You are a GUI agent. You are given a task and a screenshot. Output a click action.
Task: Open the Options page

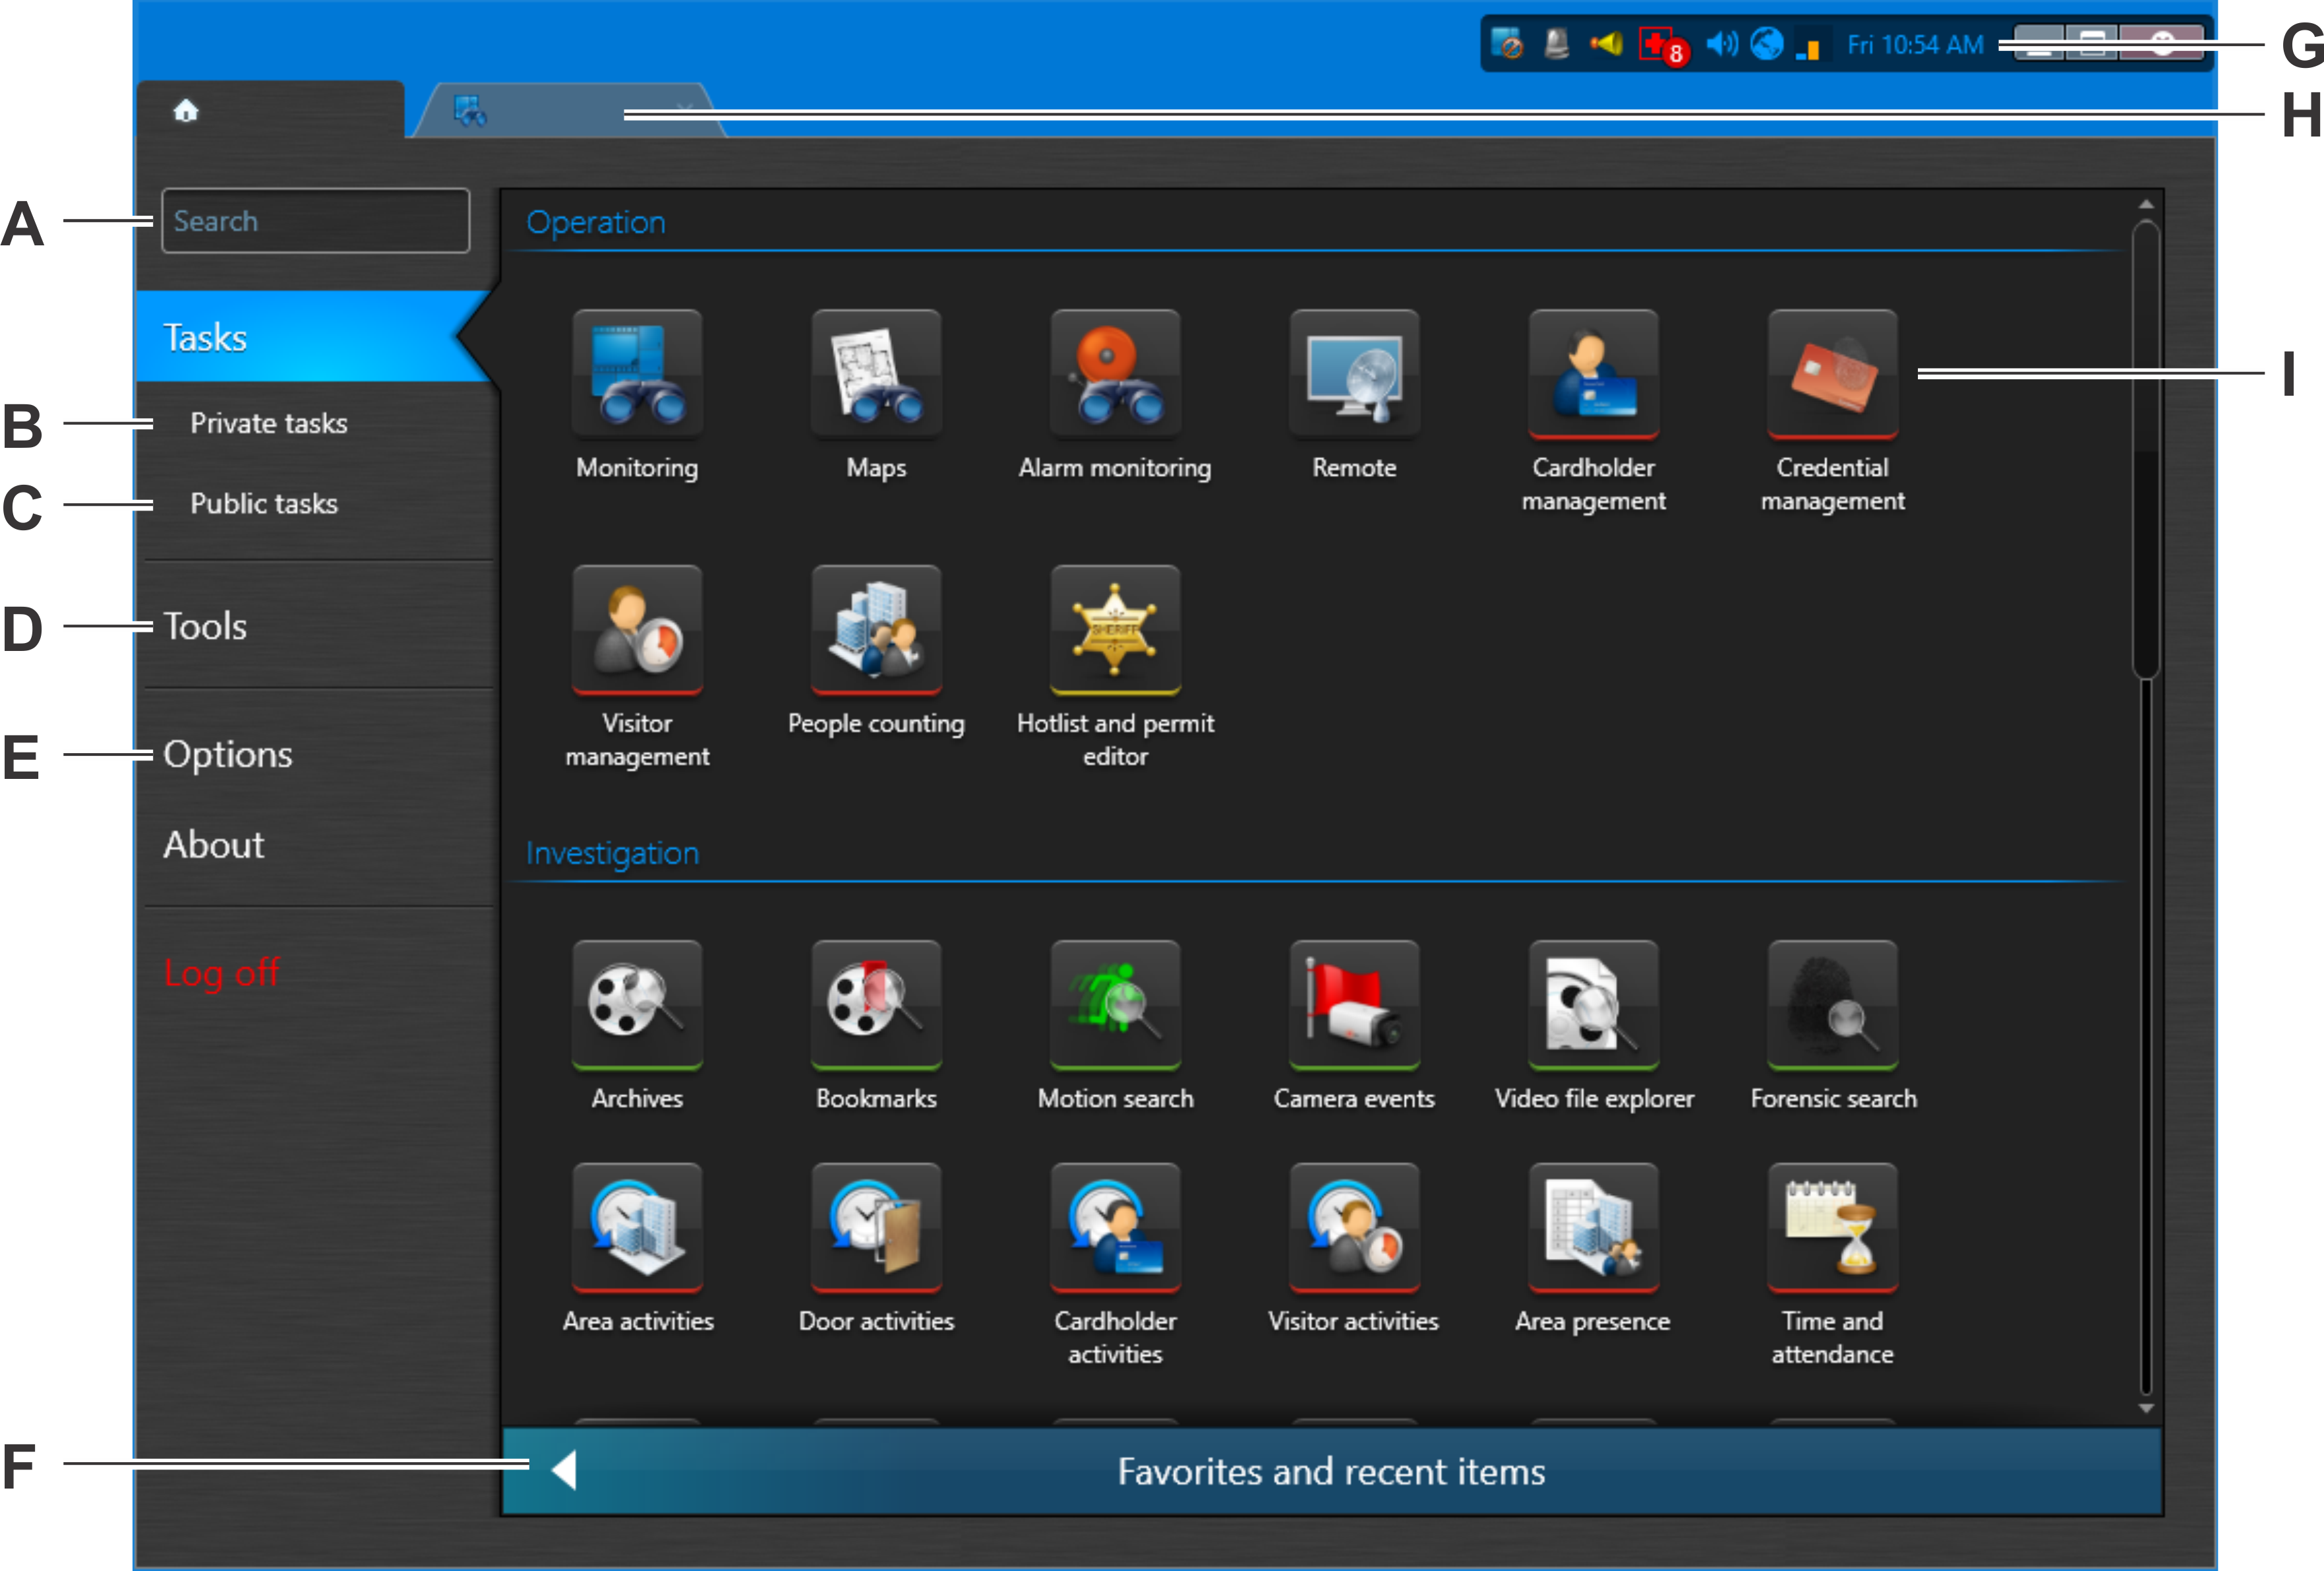tap(228, 755)
